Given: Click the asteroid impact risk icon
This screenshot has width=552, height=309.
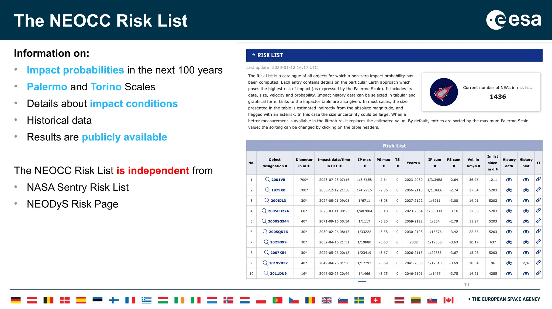Looking at the screenshot, I should (x=444, y=92).
